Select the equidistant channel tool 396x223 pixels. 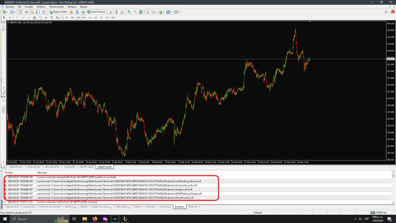pos(34,18)
